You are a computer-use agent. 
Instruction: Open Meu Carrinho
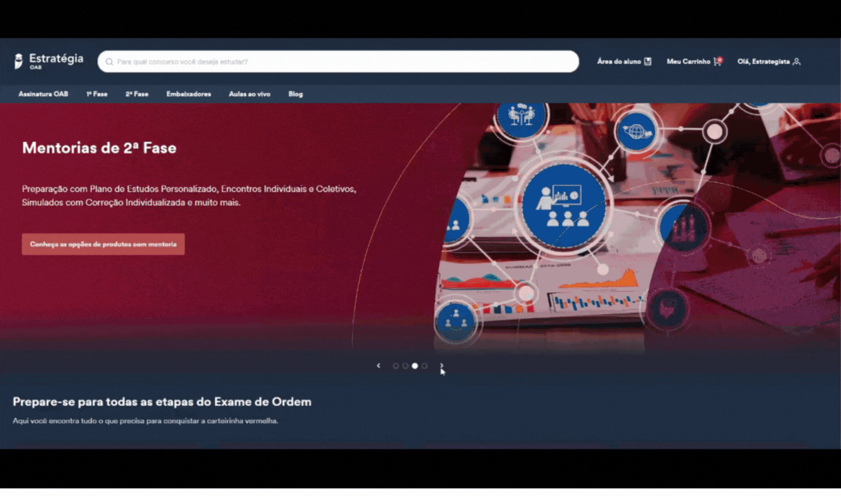click(694, 61)
